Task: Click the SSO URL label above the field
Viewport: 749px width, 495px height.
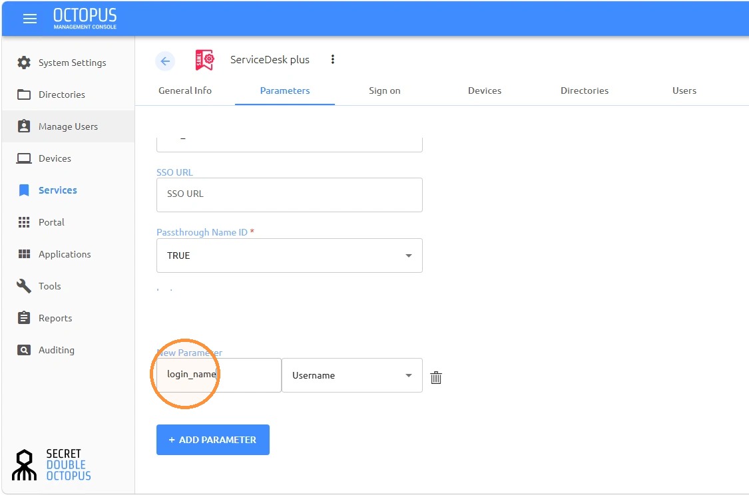Action: point(175,172)
